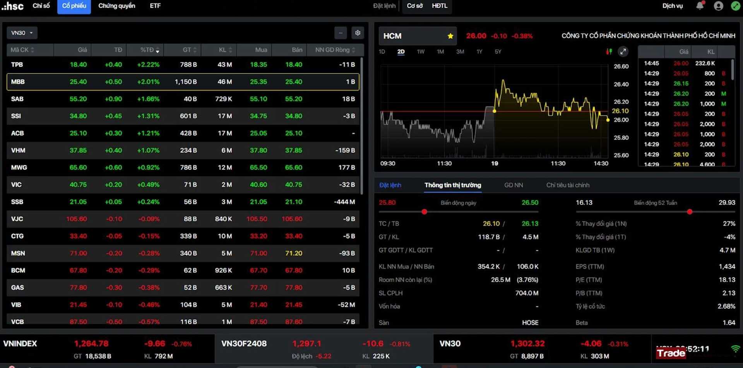
Task: Select the SAB stock row
Action: pos(183,99)
